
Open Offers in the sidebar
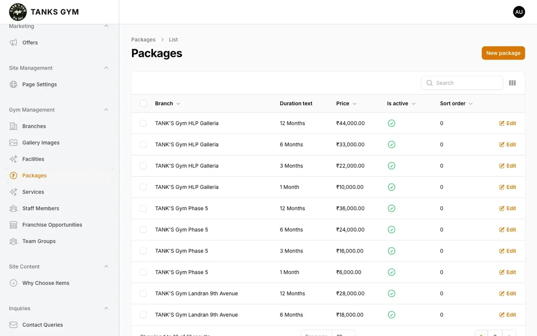59,43
